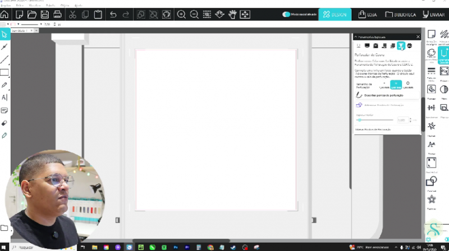This screenshot has height=251, width=449.
Task: Pick the Rectangle drawing tool
Action: 4,72
